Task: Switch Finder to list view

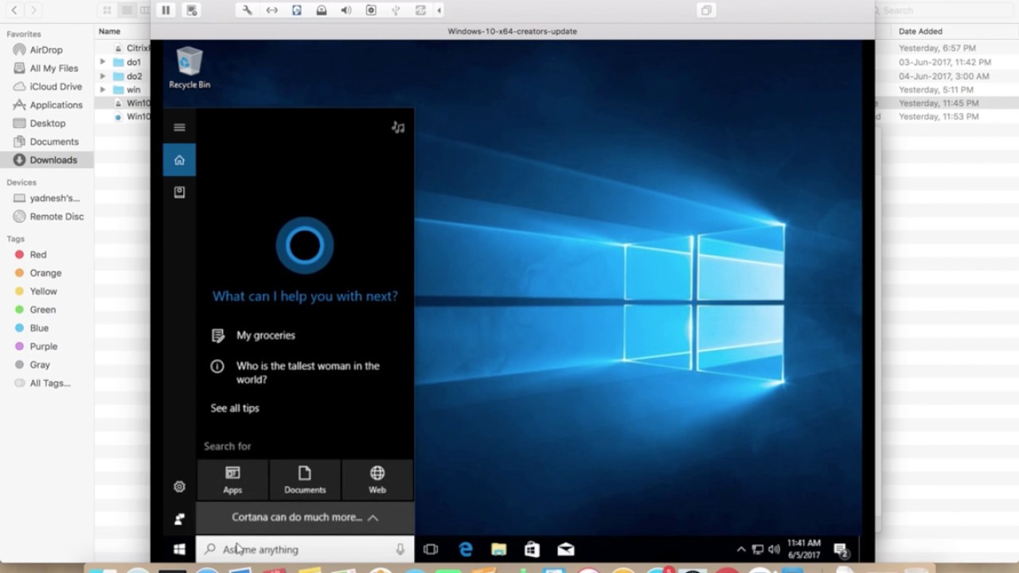Action: (x=127, y=10)
